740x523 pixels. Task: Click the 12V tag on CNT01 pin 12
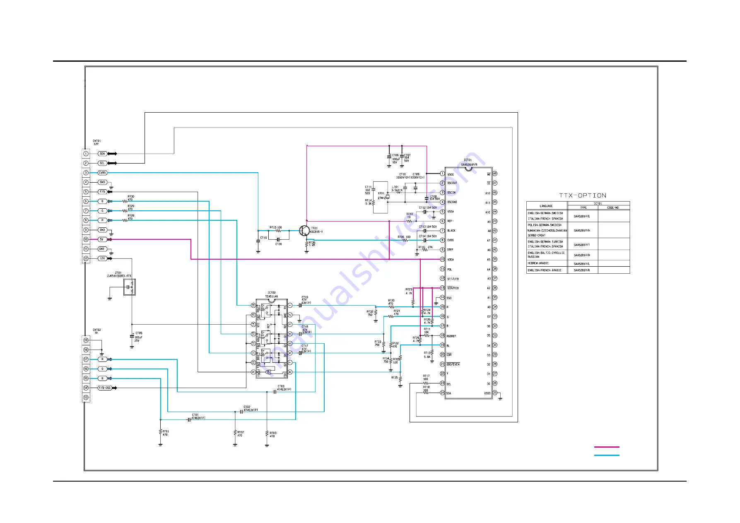pos(102,258)
